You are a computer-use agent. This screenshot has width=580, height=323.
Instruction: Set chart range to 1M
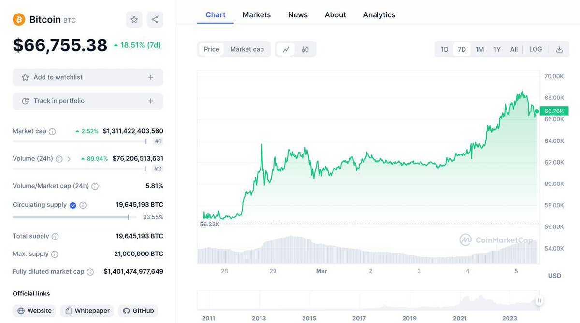479,49
